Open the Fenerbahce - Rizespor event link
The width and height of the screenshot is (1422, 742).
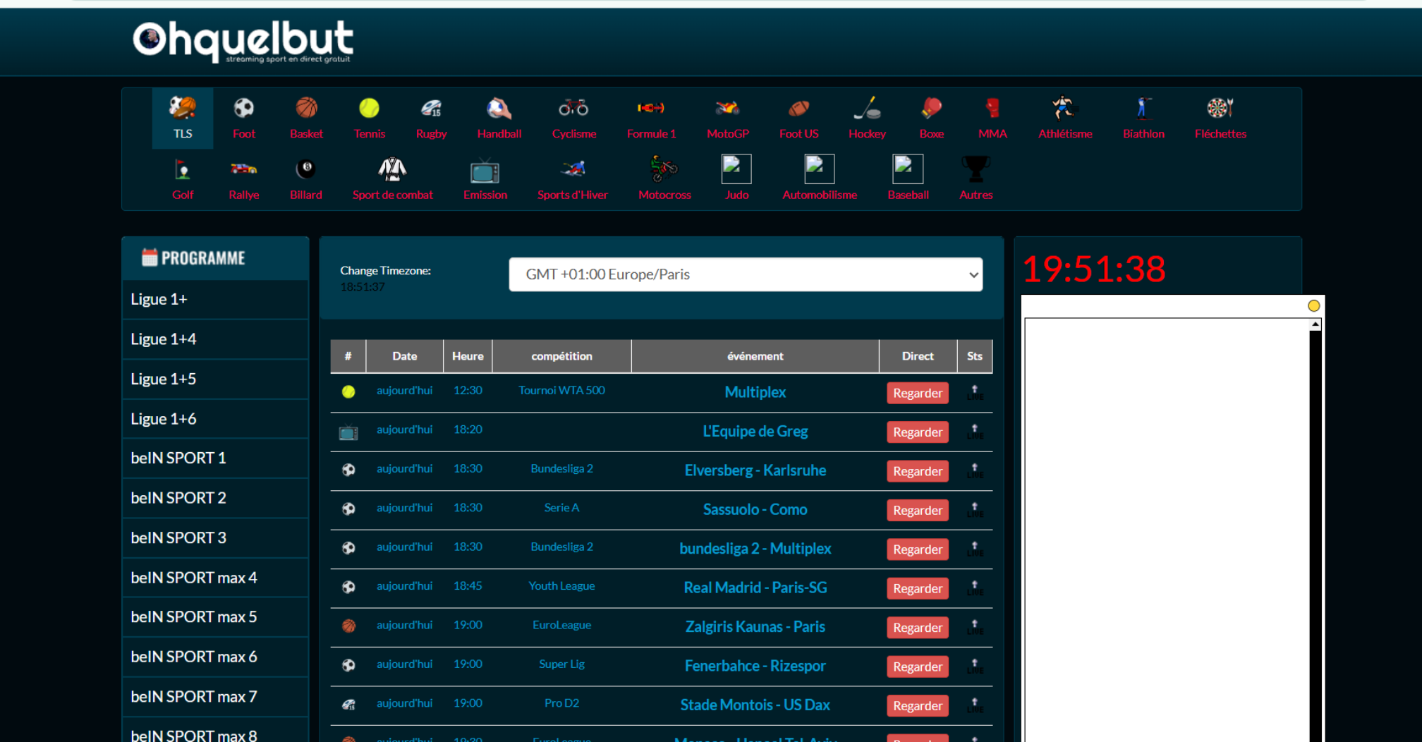click(755, 666)
